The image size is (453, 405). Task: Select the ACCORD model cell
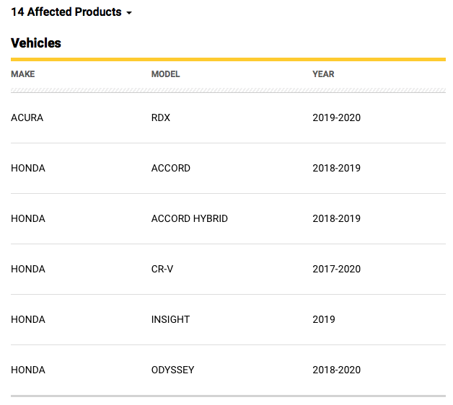click(x=171, y=168)
